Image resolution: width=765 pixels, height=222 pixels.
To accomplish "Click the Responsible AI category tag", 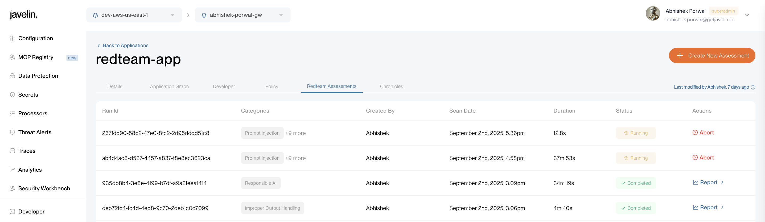I will click(x=261, y=183).
